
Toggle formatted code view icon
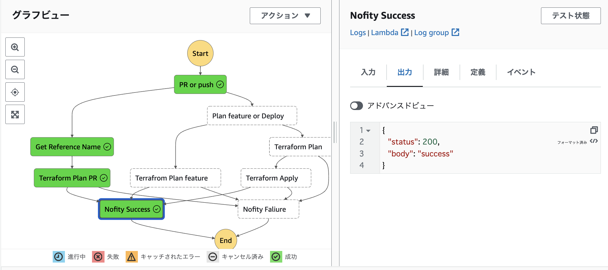coord(594,141)
